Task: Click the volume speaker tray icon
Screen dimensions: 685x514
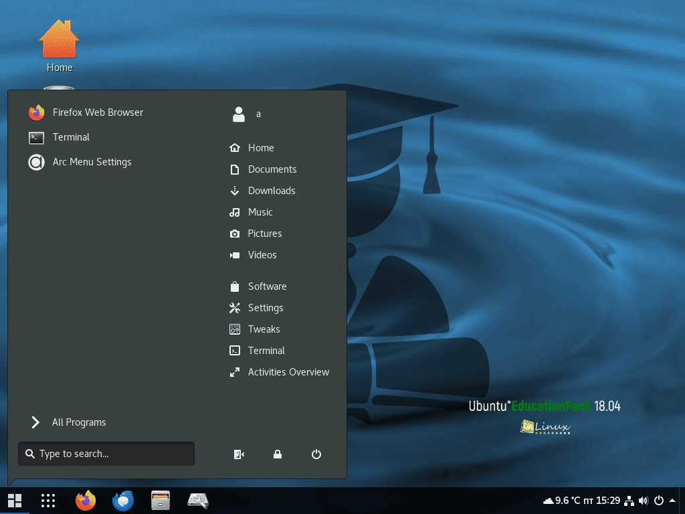Action: pyautogui.click(x=644, y=501)
